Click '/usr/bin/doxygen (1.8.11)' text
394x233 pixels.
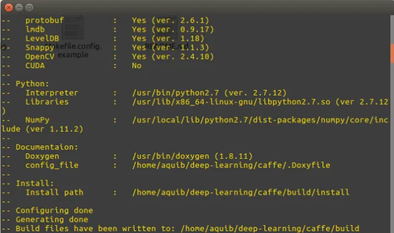[x=192, y=156]
